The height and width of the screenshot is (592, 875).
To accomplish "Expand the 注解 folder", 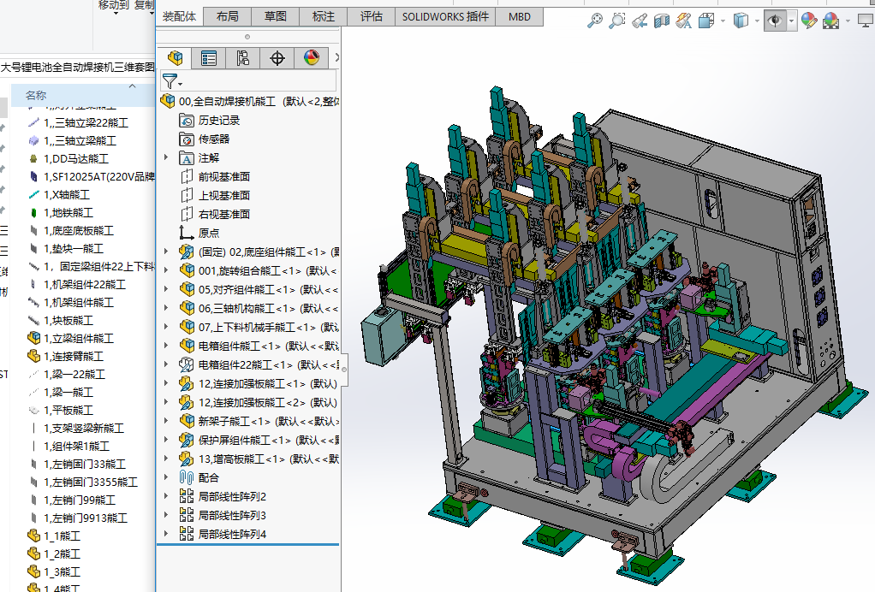I will click(166, 157).
